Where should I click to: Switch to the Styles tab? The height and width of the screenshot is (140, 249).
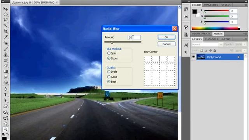click(226, 5)
